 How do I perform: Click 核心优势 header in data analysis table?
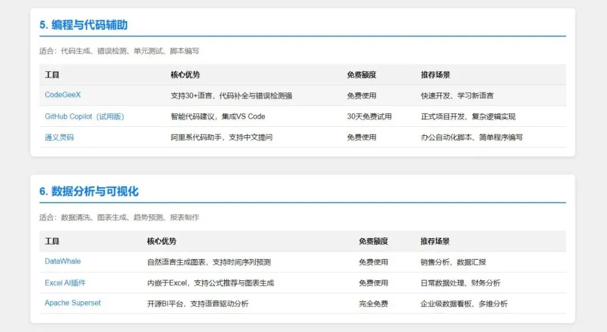point(161,241)
